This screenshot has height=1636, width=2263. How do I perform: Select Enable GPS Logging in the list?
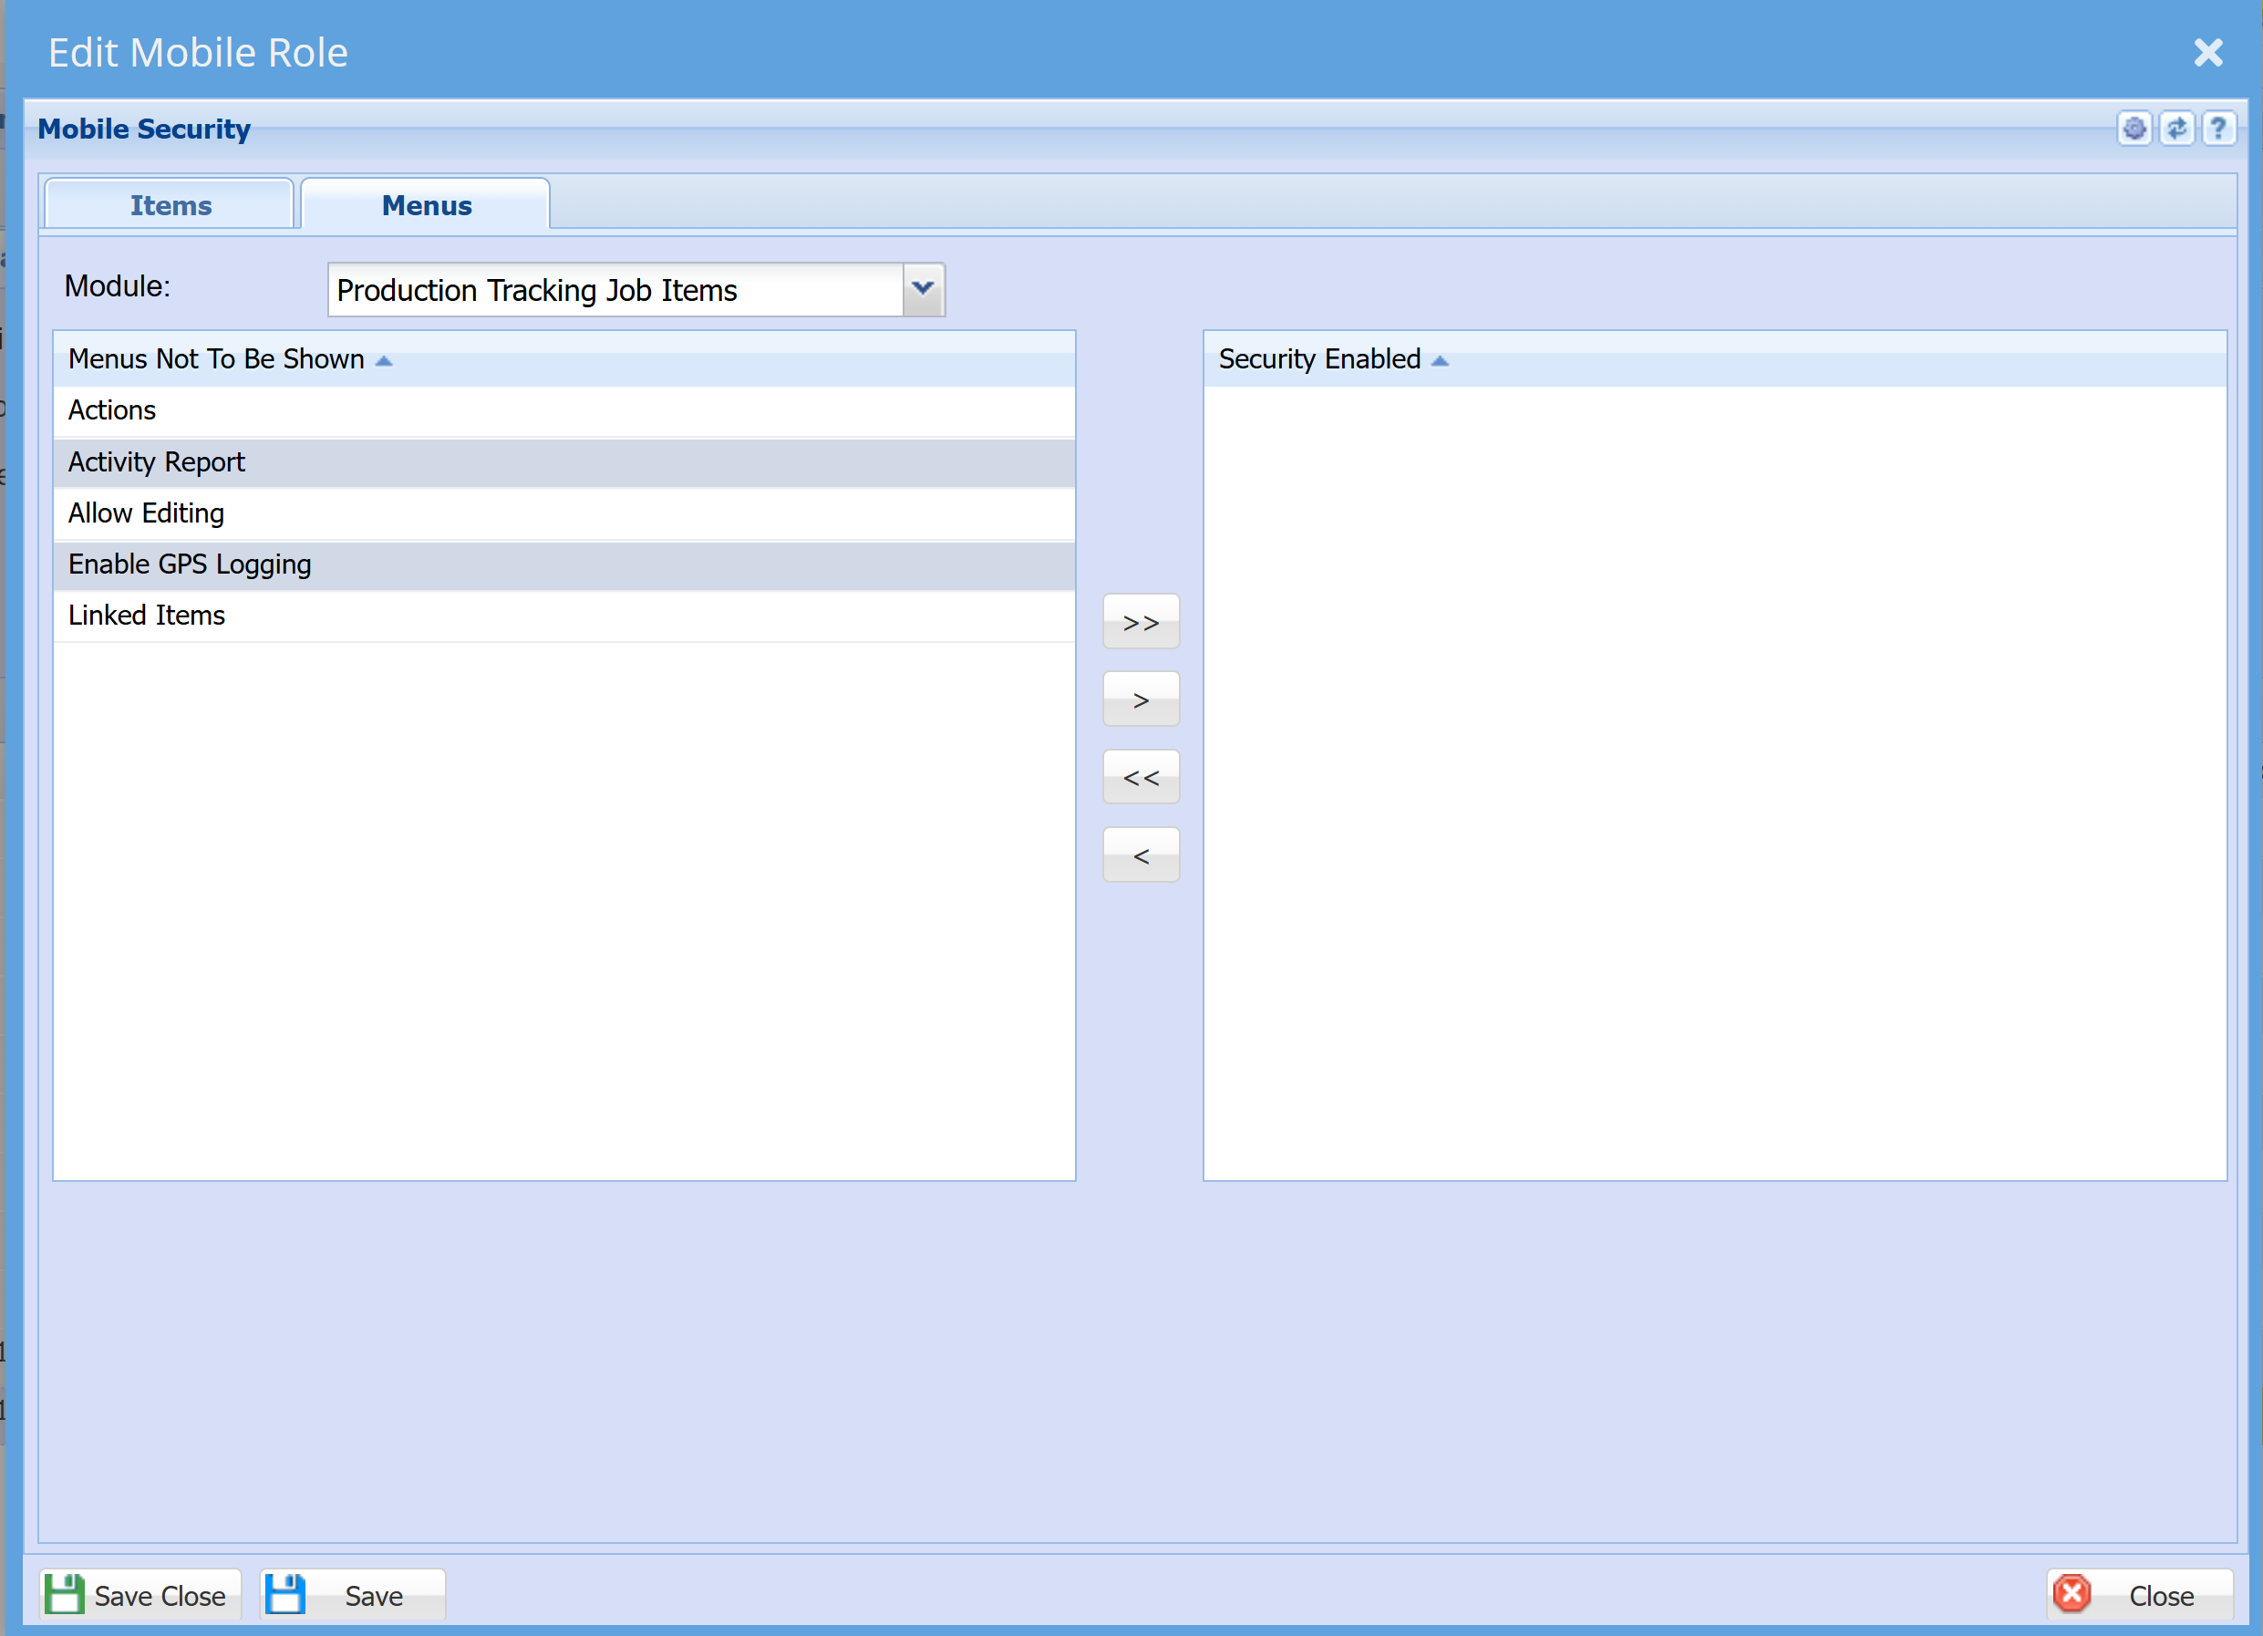pos(563,565)
